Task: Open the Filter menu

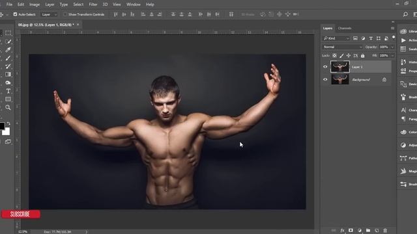Action: click(93, 5)
